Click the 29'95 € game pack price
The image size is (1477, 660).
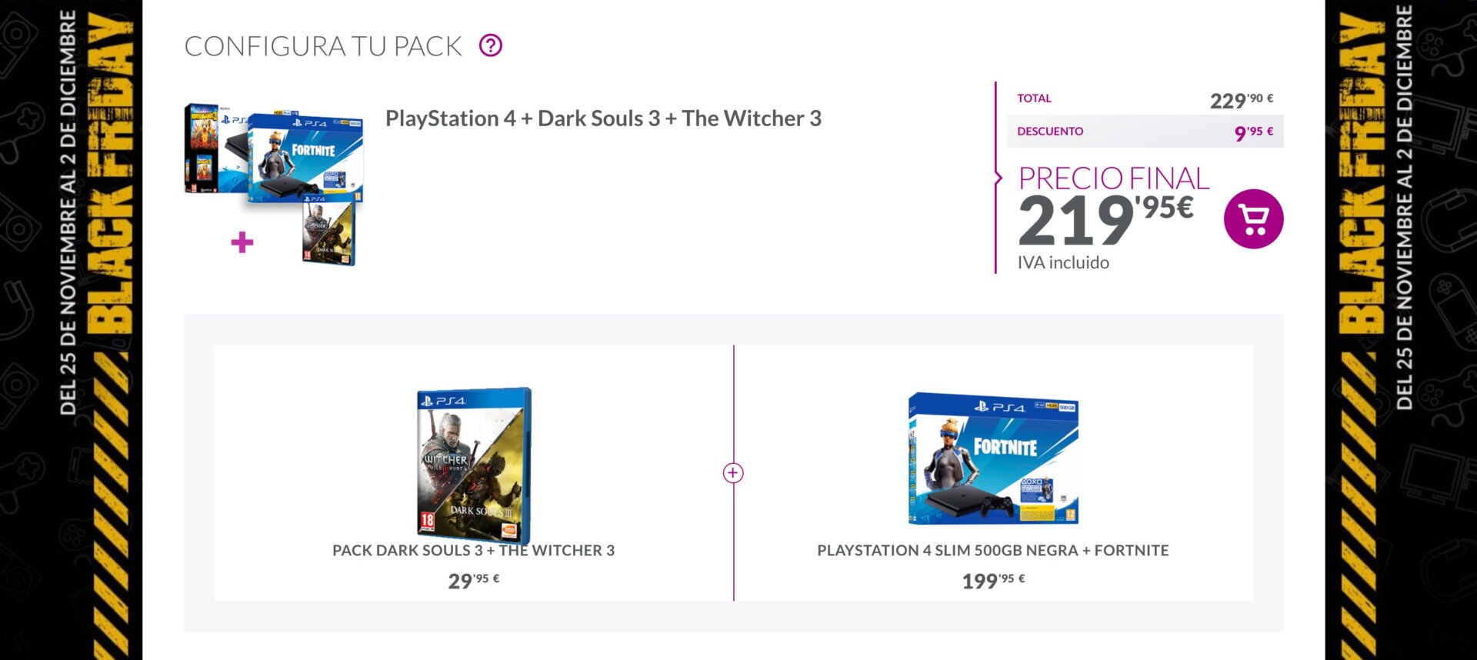[473, 581]
